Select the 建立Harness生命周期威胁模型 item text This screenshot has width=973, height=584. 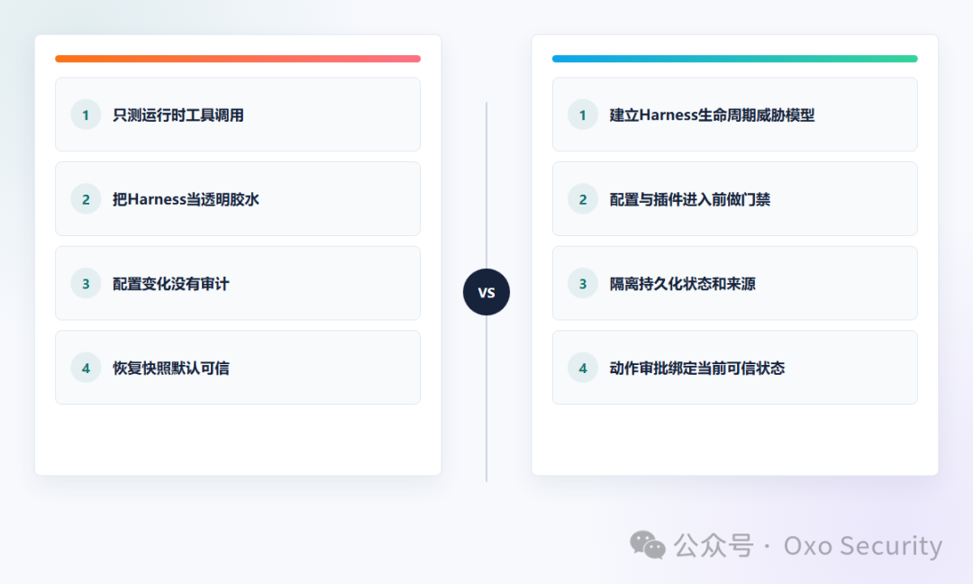[712, 114]
